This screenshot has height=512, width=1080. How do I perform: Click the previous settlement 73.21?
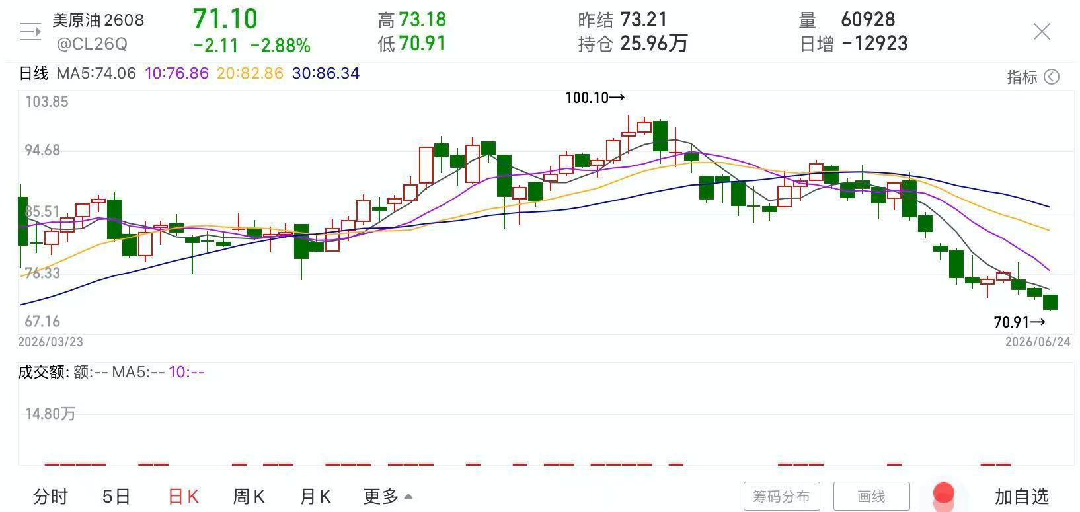tap(644, 20)
